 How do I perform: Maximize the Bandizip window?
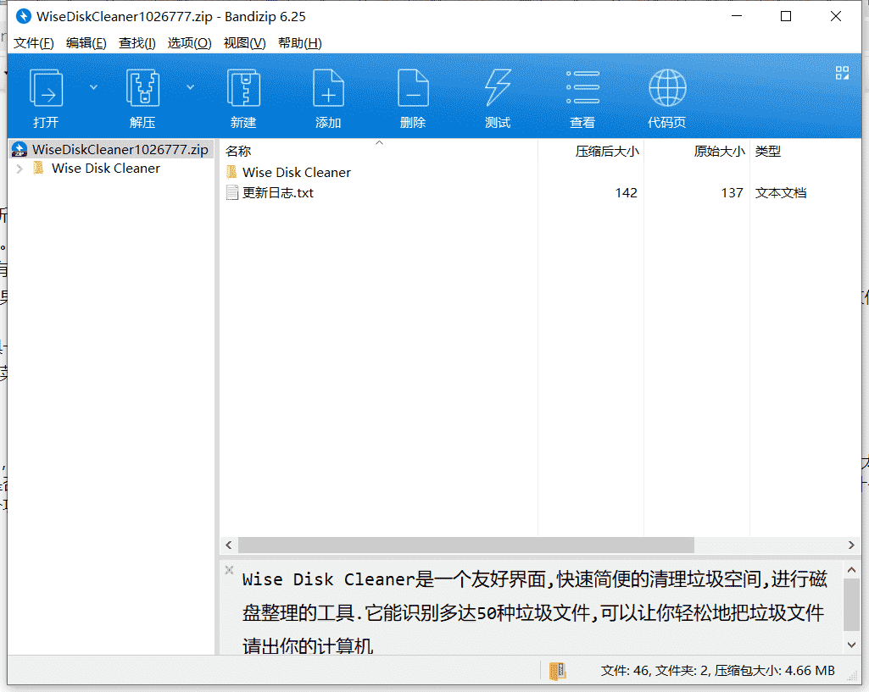coord(786,17)
